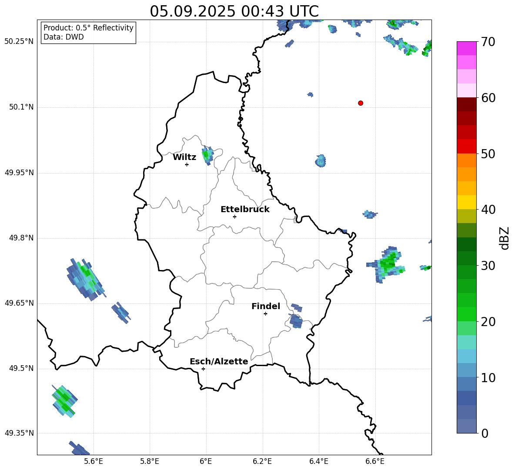Select the Ettelbruck station cross marker
This screenshot has width=515, height=470.
(x=234, y=217)
